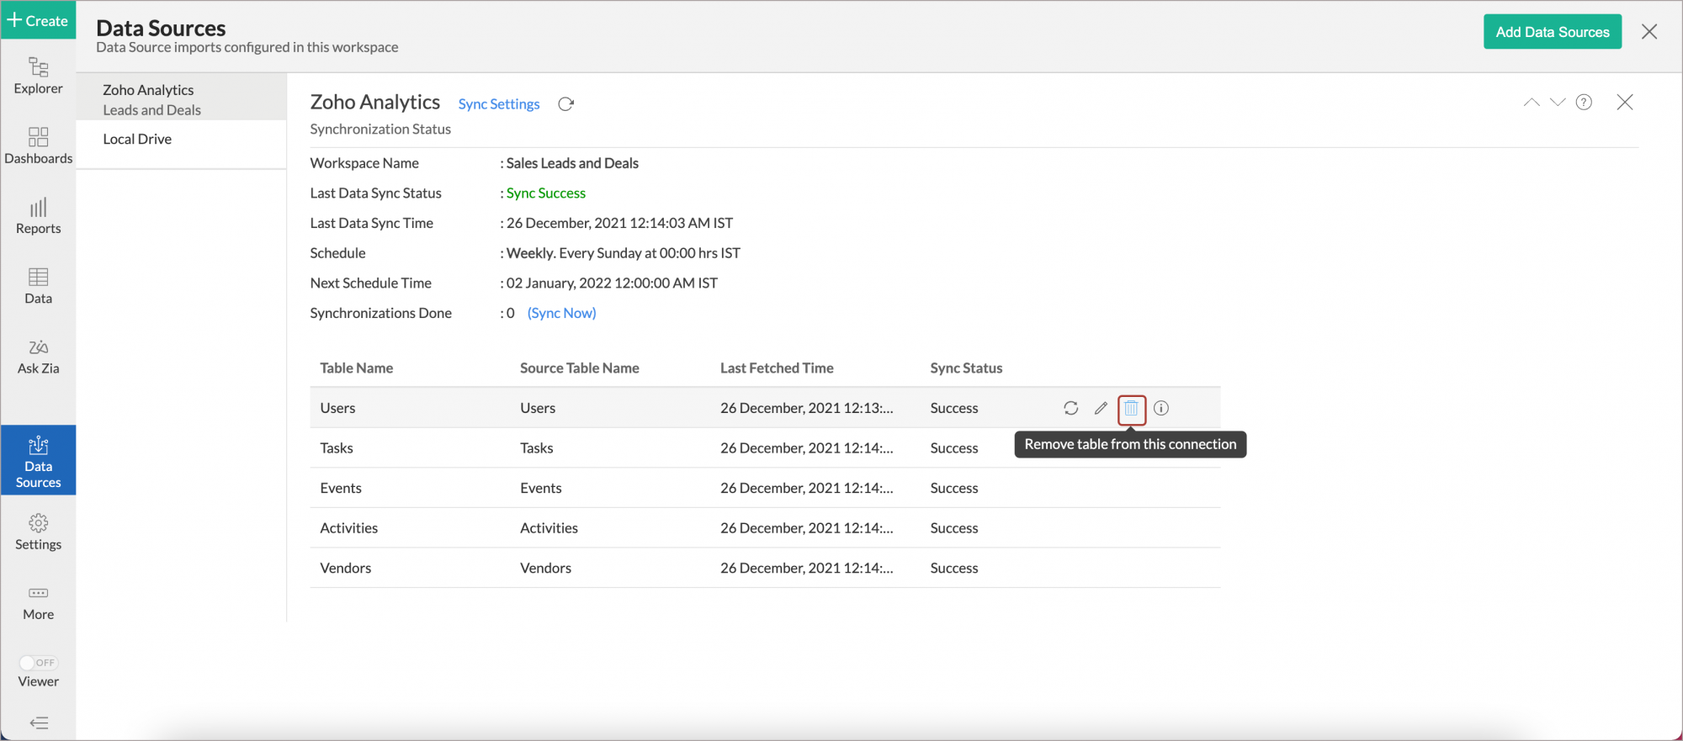Click the Sync Now link
The height and width of the screenshot is (741, 1683).
[561, 313]
